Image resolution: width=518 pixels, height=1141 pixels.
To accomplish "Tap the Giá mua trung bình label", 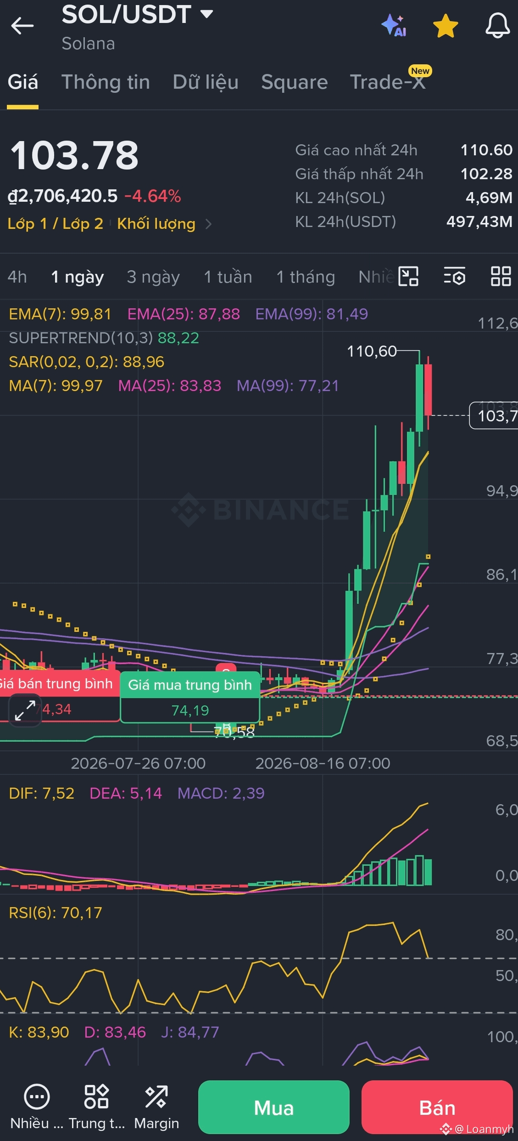I will tap(190, 685).
